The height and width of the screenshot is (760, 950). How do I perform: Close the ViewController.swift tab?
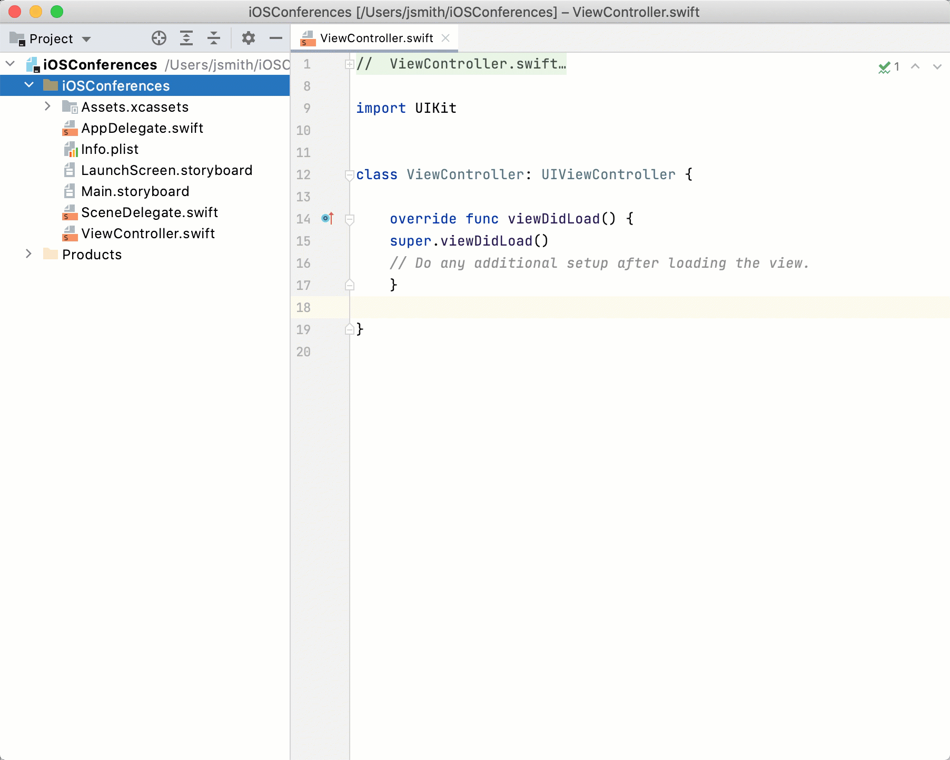pyautogui.click(x=446, y=38)
